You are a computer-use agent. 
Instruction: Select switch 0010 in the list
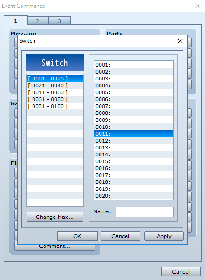coord(133,127)
